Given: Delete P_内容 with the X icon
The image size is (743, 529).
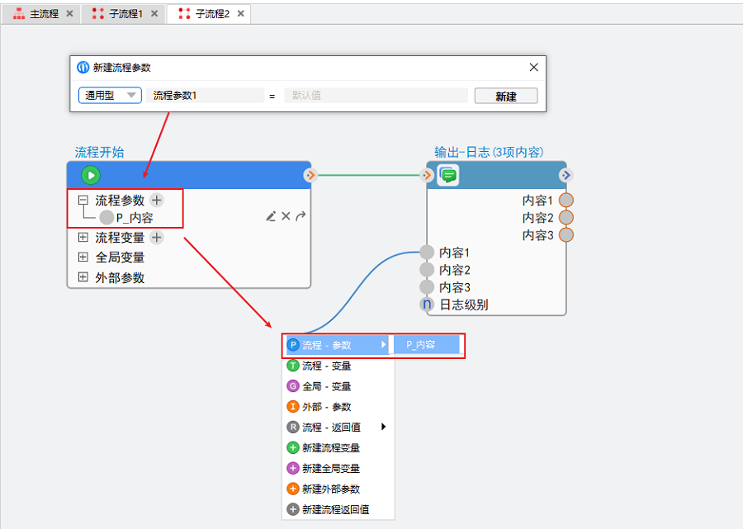Looking at the screenshot, I should pyautogui.click(x=286, y=216).
